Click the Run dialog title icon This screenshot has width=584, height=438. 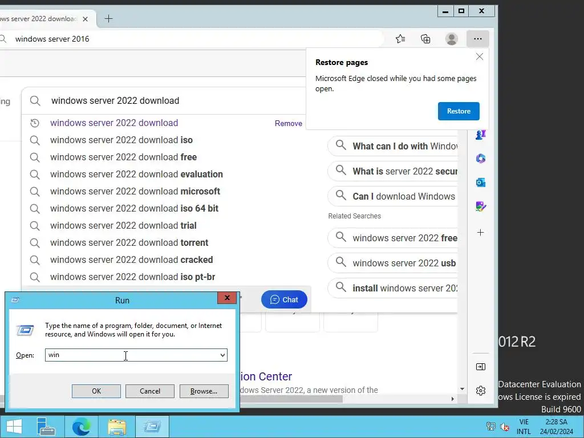(15, 300)
